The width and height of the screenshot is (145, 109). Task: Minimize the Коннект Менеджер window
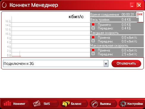[x=133, y=5]
